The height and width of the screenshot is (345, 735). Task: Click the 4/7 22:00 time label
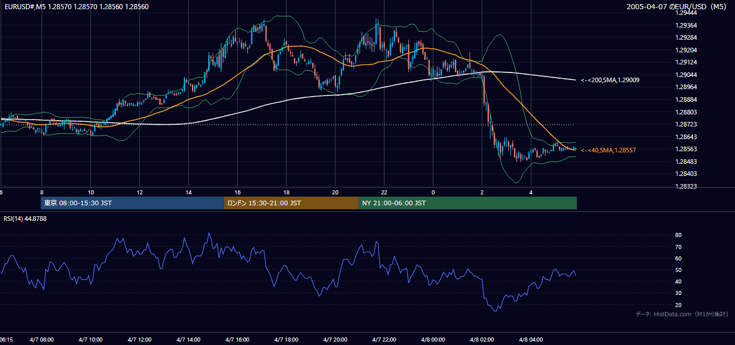coord(384,340)
